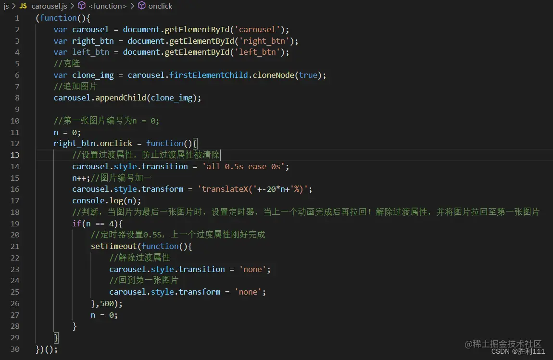The image size is (553, 360).
Task: Select the <function> breadcrumb item
Action: tap(108, 6)
